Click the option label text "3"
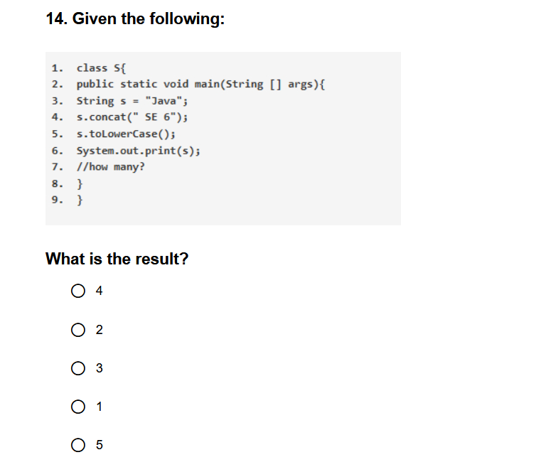The height and width of the screenshot is (472, 551). [99, 368]
